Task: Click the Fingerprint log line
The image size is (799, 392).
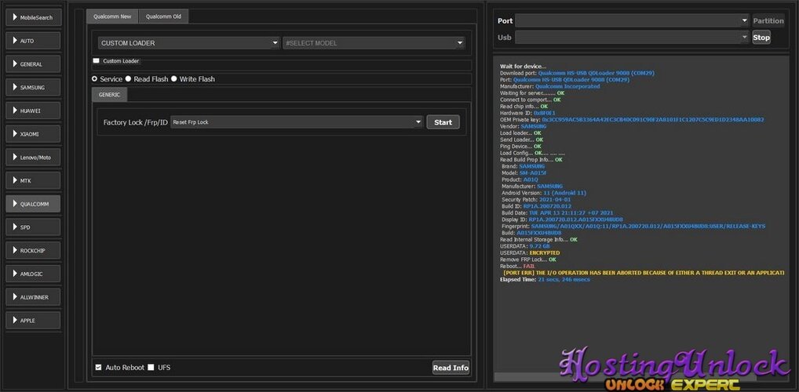Action: click(633, 226)
